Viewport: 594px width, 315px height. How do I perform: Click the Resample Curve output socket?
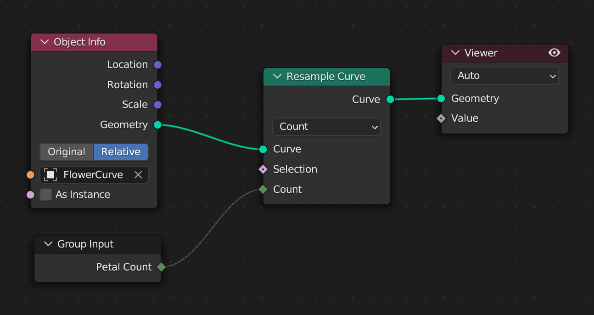390,100
